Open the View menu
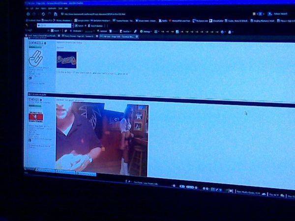The image size is (295, 221). pos(37,8)
